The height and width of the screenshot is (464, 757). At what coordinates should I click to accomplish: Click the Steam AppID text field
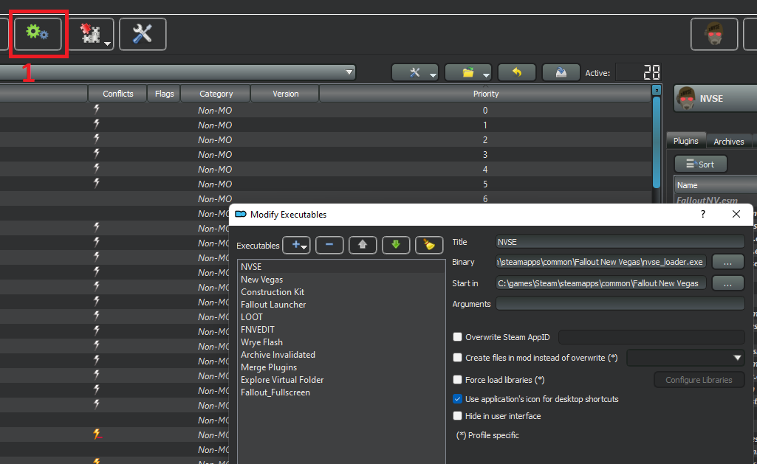pos(651,337)
